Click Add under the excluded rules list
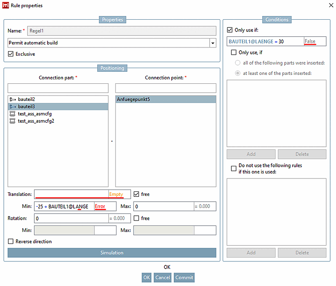 pyautogui.click(x=251, y=253)
